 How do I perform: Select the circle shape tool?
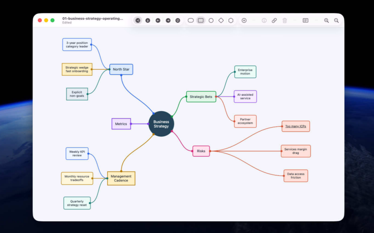pyautogui.click(x=211, y=21)
